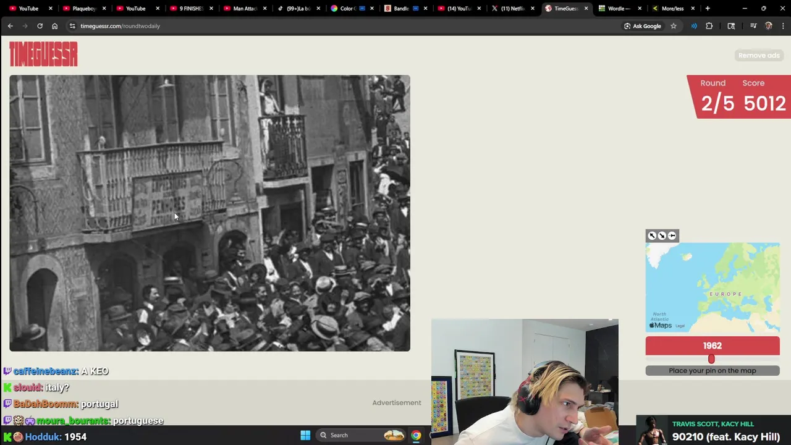Switch to the (14) YouTube tab
This screenshot has height=445, width=791.
coord(459,9)
